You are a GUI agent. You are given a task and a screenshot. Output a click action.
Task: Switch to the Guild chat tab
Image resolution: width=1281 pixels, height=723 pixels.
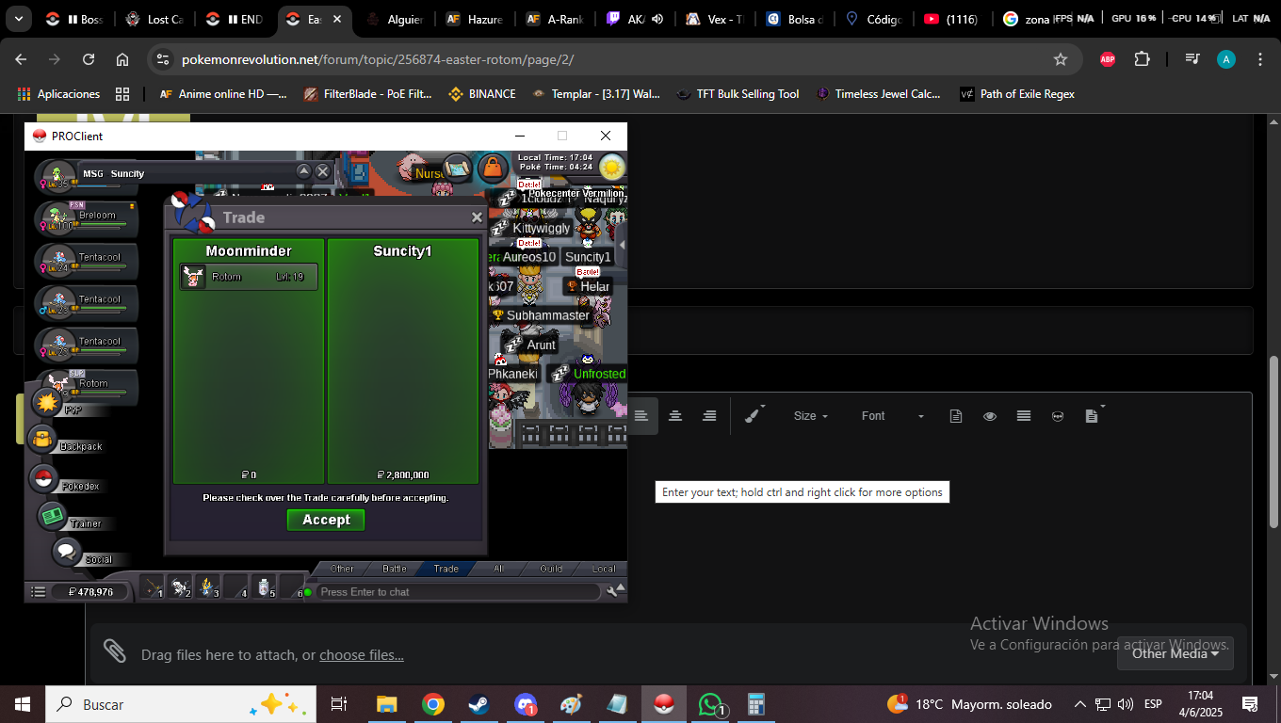click(551, 569)
